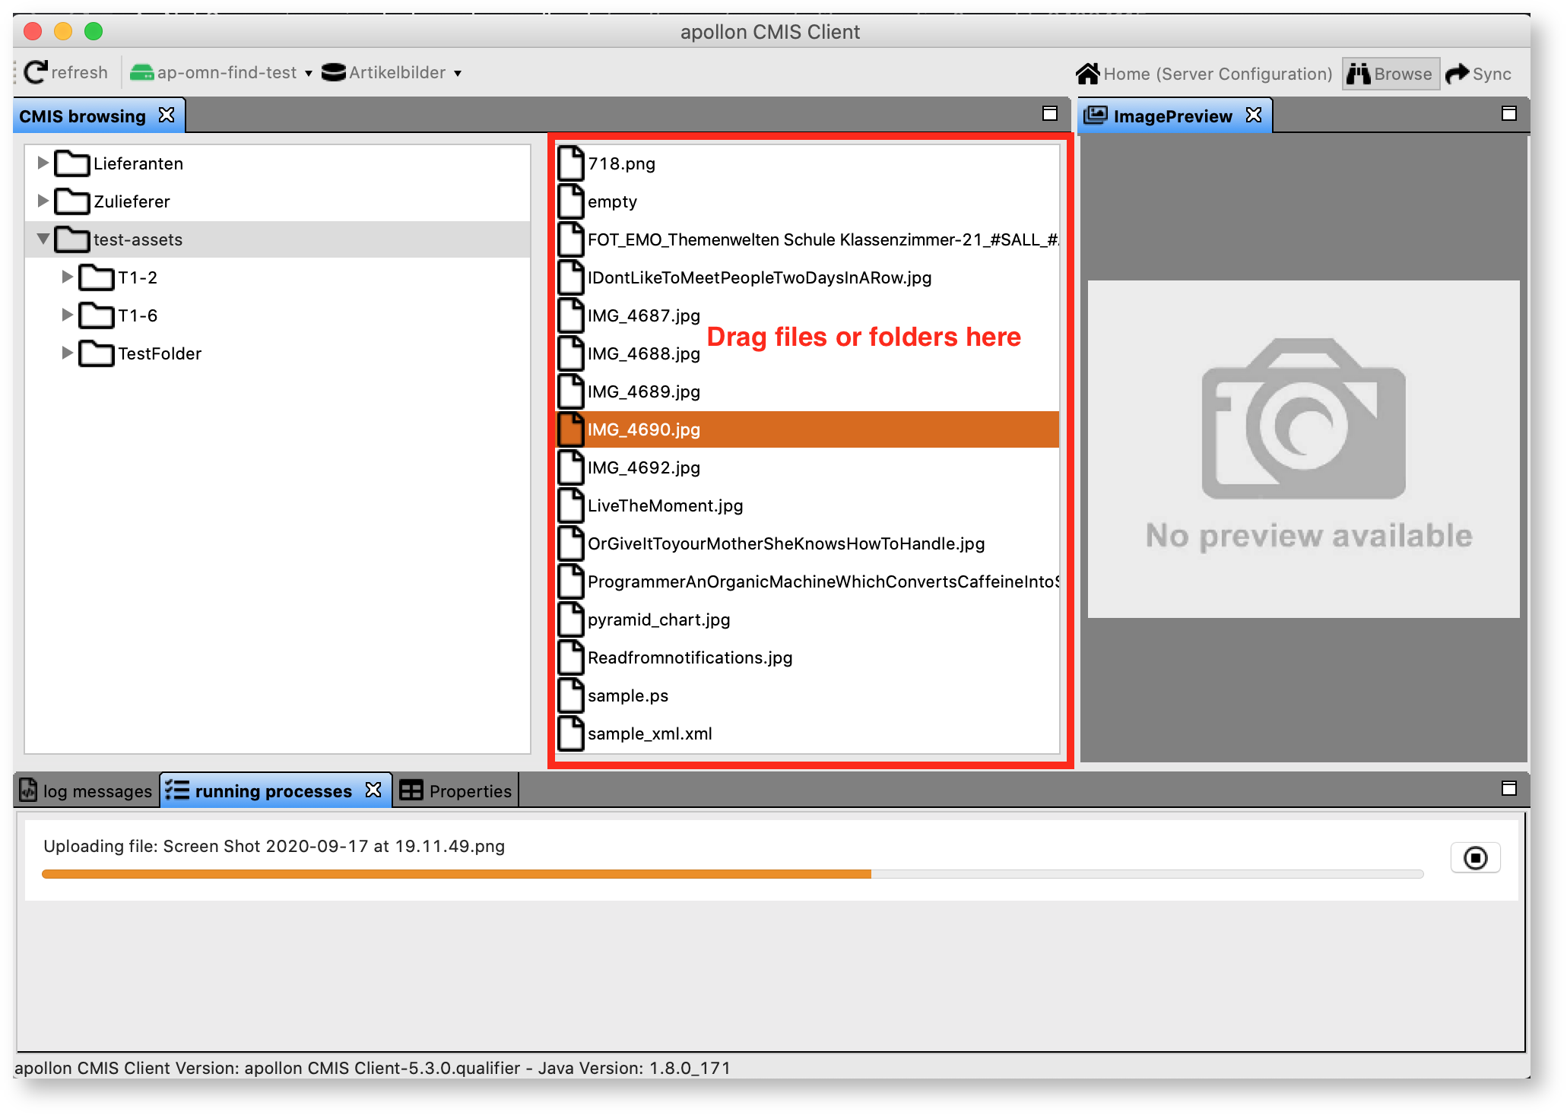Viewport: 1567px width, 1115px height.
Task: Close the ImagePreview tab
Action: [x=1254, y=115]
